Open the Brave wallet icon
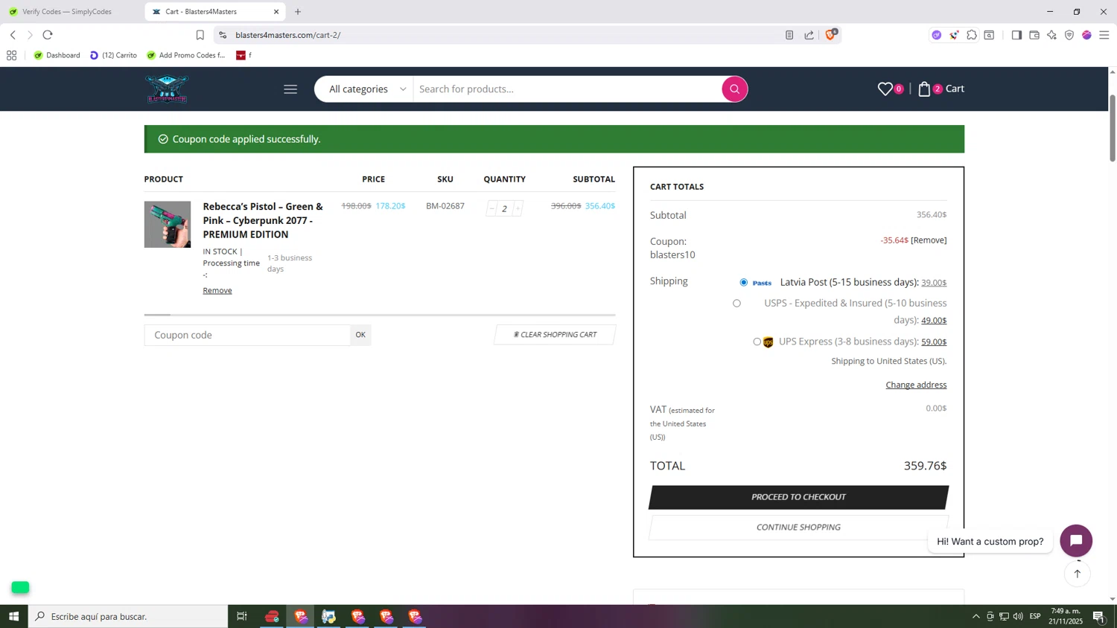This screenshot has width=1117, height=628. [1034, 35]
